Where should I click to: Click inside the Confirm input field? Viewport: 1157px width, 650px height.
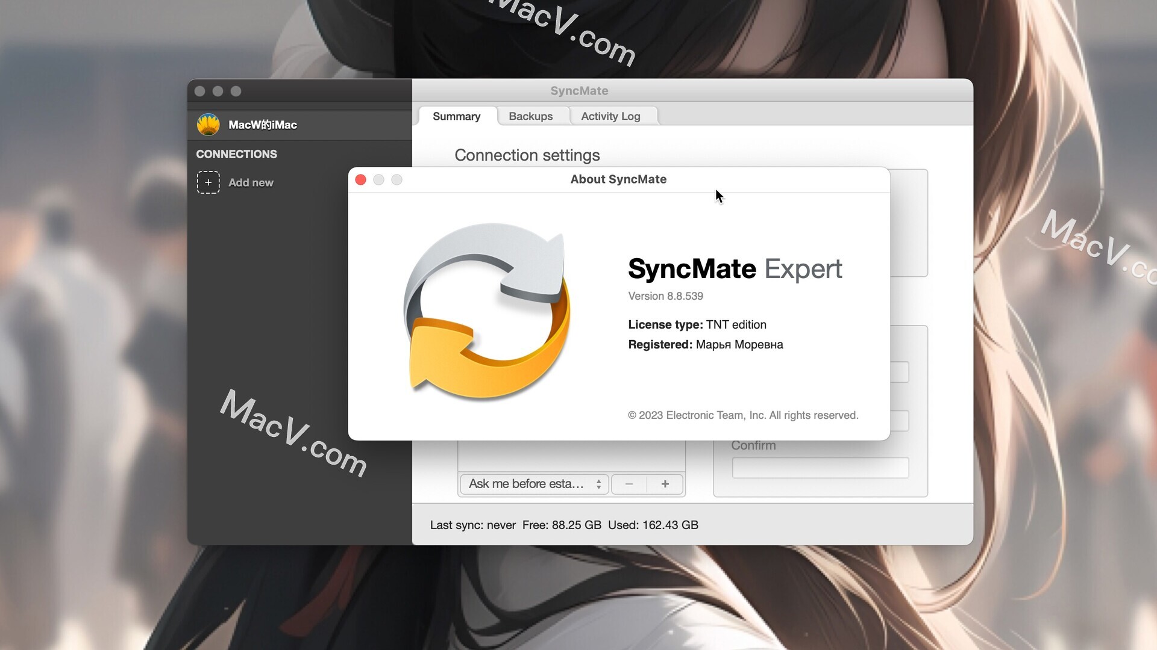[820, 467]
